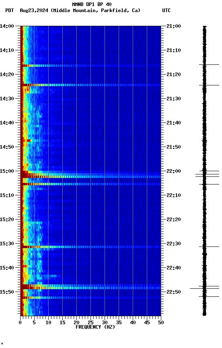Click the '15:10' PDT time label
This screenshot has height=348, width=222.
7,195
